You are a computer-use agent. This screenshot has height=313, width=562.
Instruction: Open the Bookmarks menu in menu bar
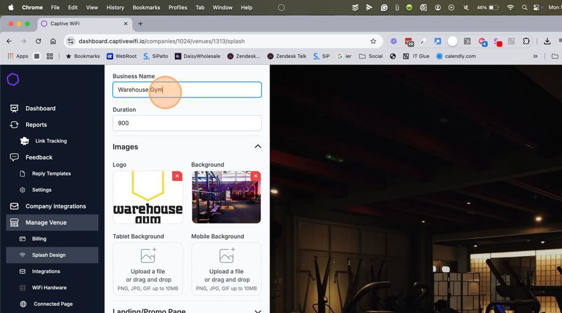(x=147, y=7)
